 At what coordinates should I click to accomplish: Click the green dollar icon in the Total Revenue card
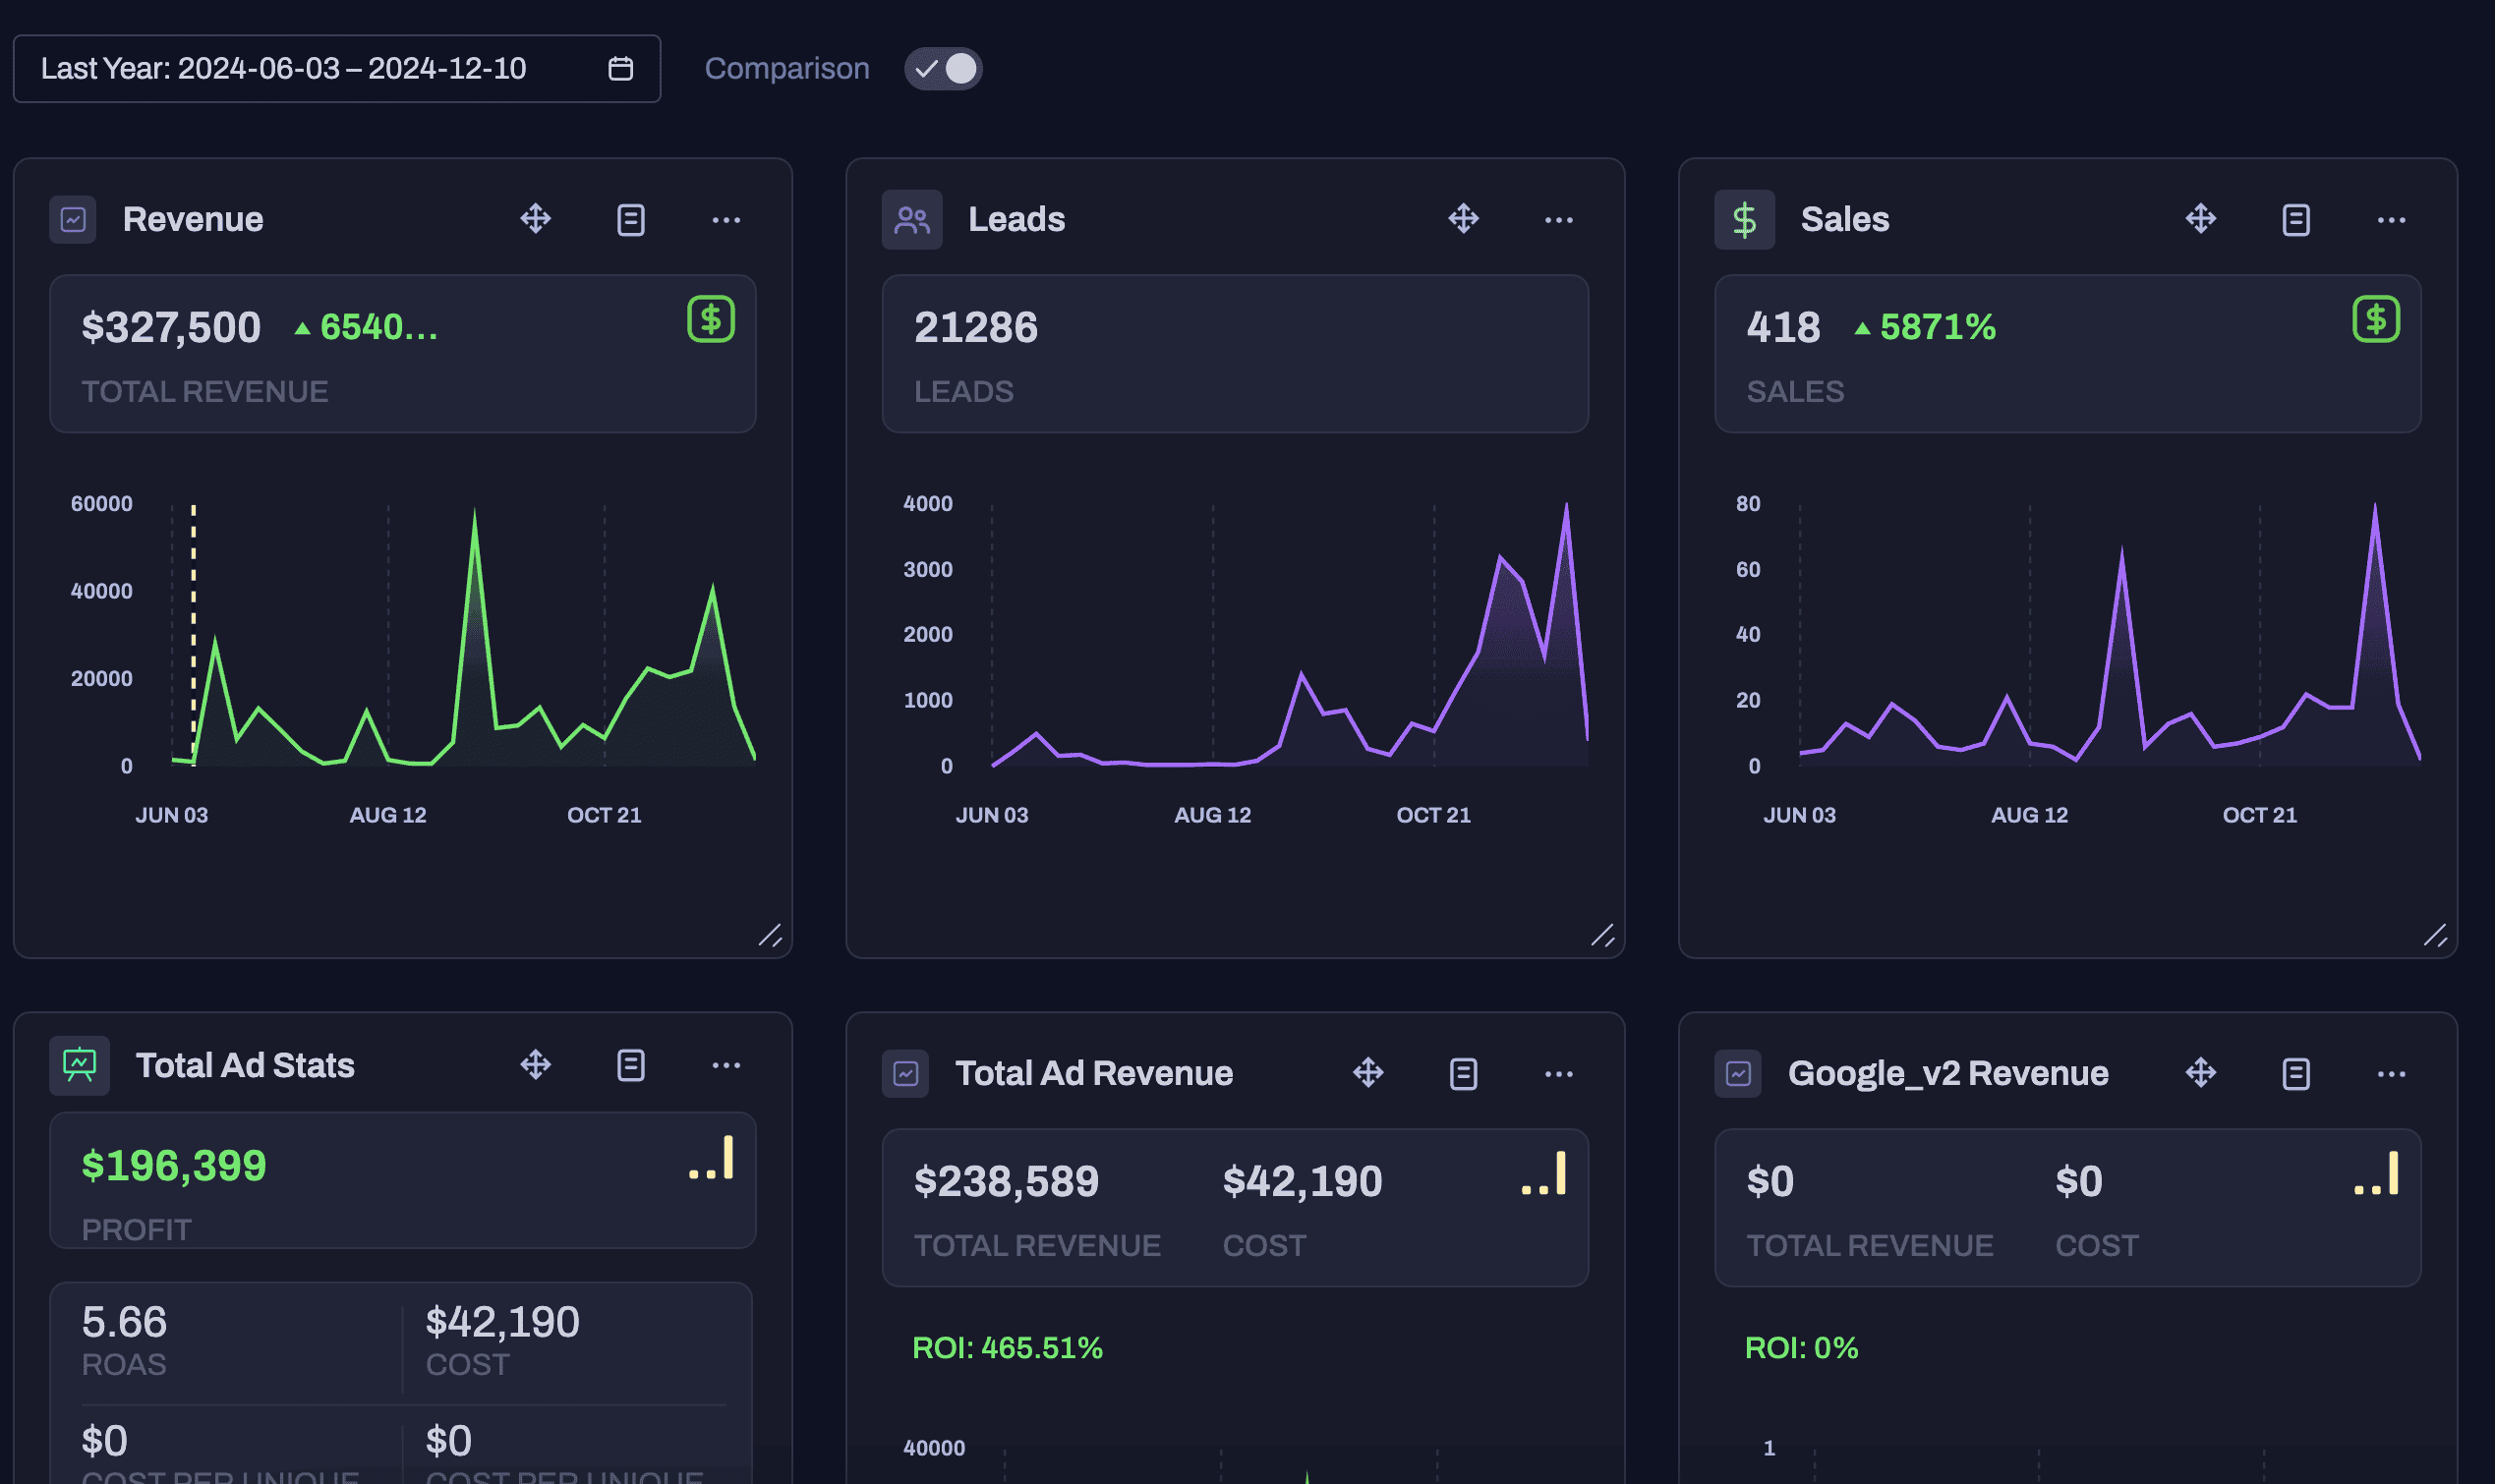(711, 320)
